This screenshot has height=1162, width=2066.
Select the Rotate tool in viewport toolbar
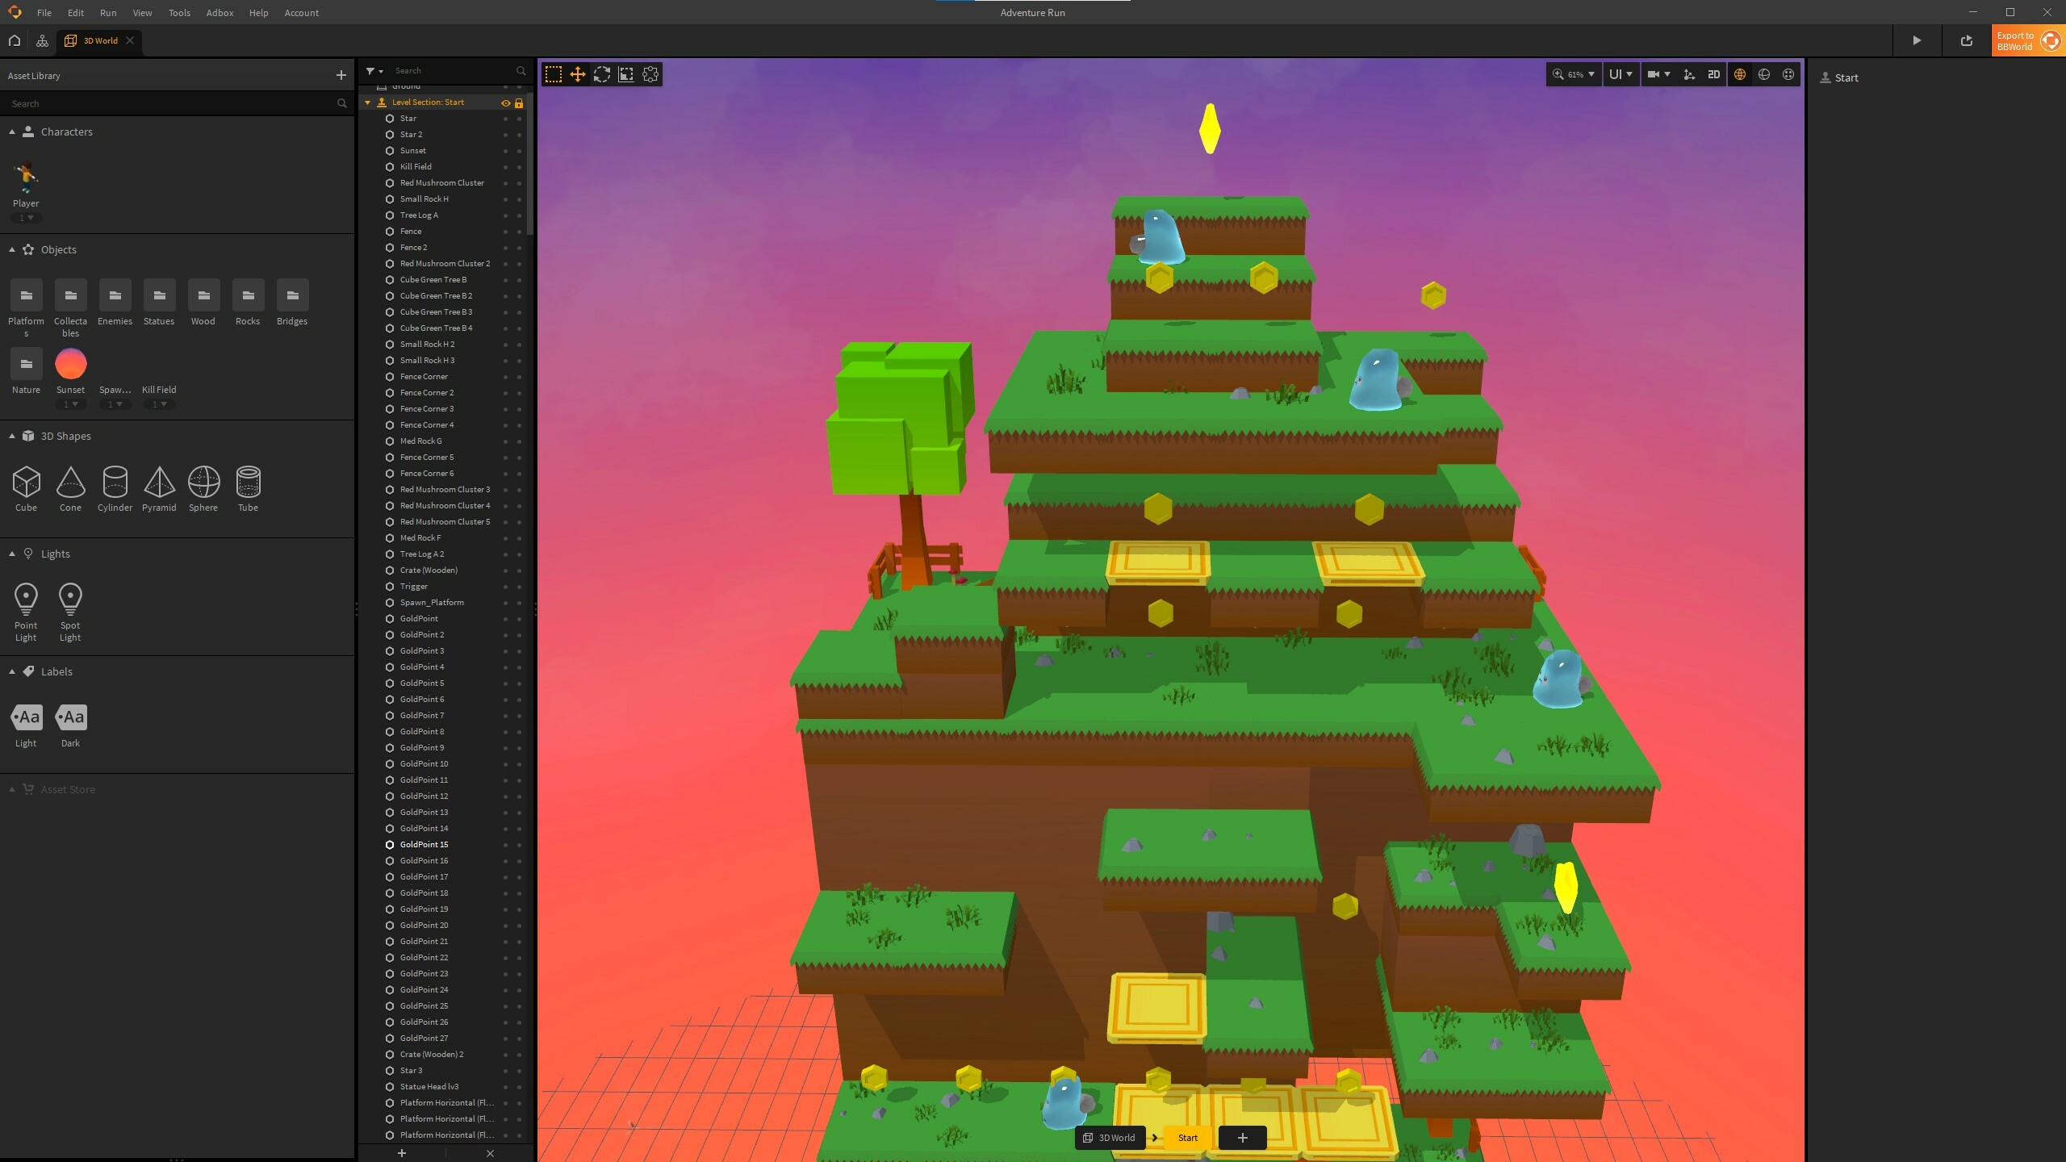[602, 74]
